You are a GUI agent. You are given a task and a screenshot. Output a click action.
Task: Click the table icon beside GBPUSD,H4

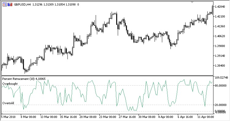pyautogui.click(x=5, y=5)
